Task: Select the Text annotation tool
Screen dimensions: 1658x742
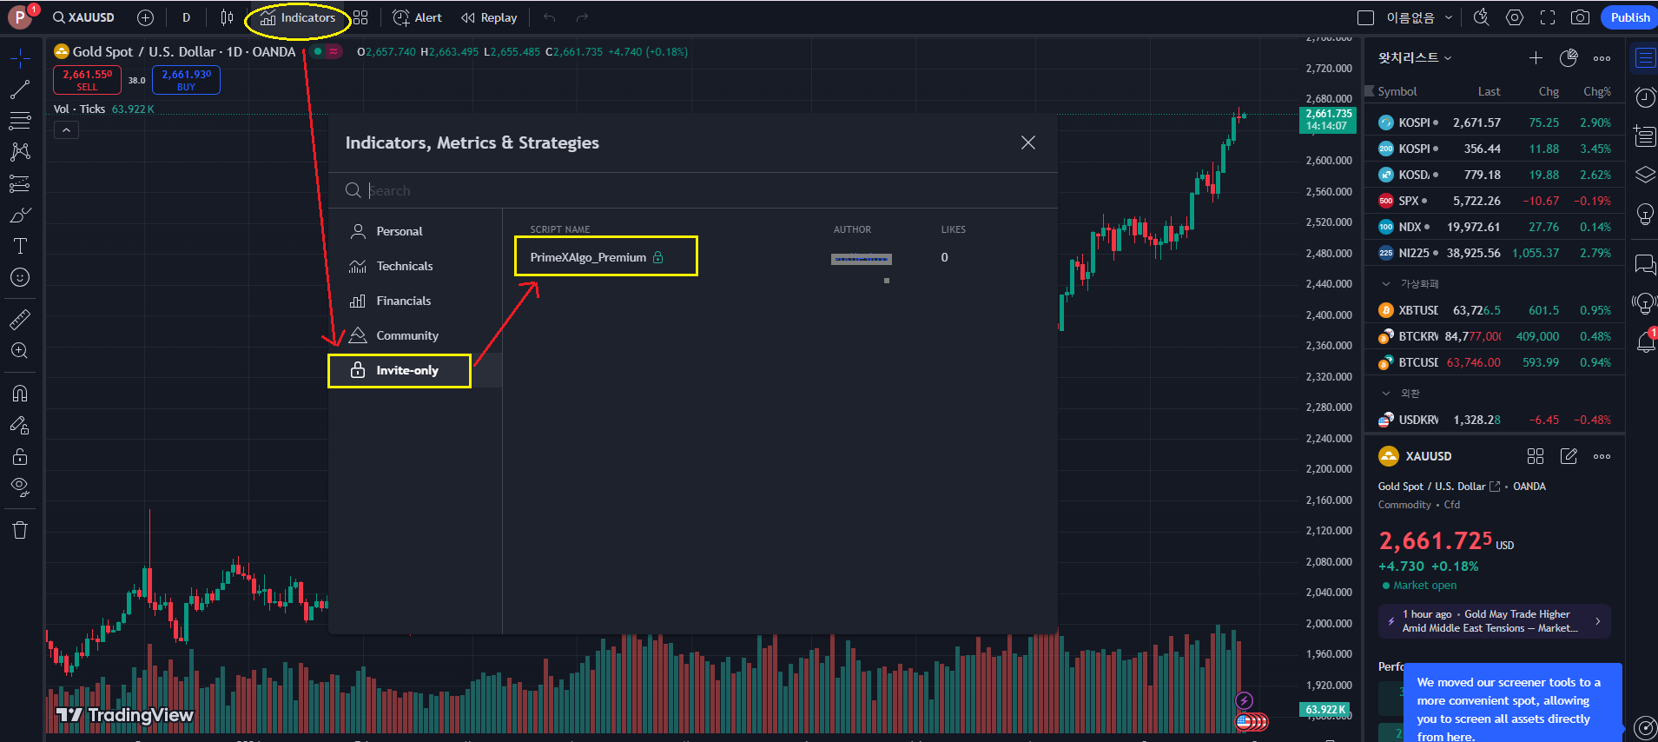Action: [x=20, y=246]
